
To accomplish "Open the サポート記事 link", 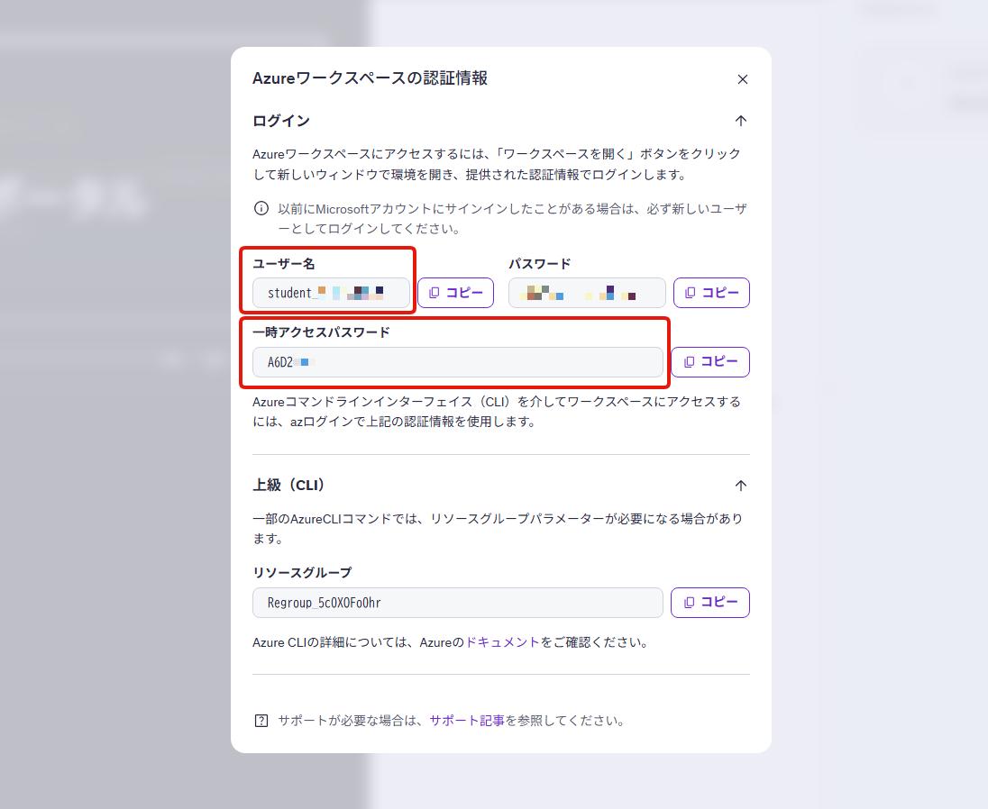I will (467, 720).
